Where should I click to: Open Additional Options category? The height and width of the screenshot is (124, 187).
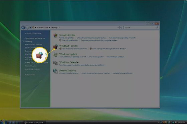32,69
